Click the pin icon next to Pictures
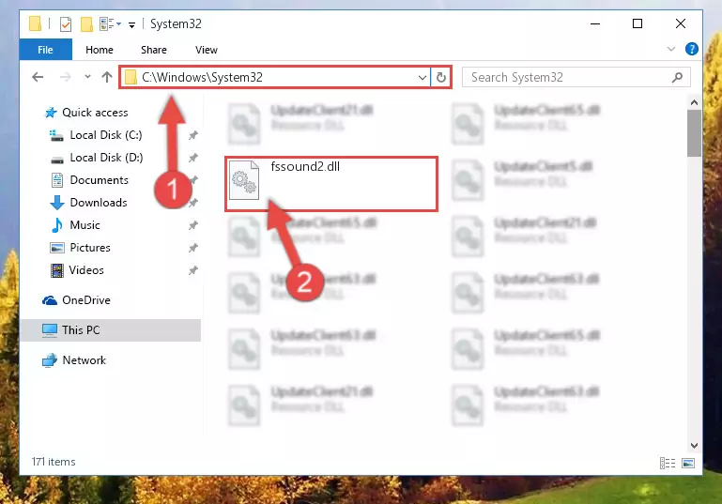 pos(192,248)
